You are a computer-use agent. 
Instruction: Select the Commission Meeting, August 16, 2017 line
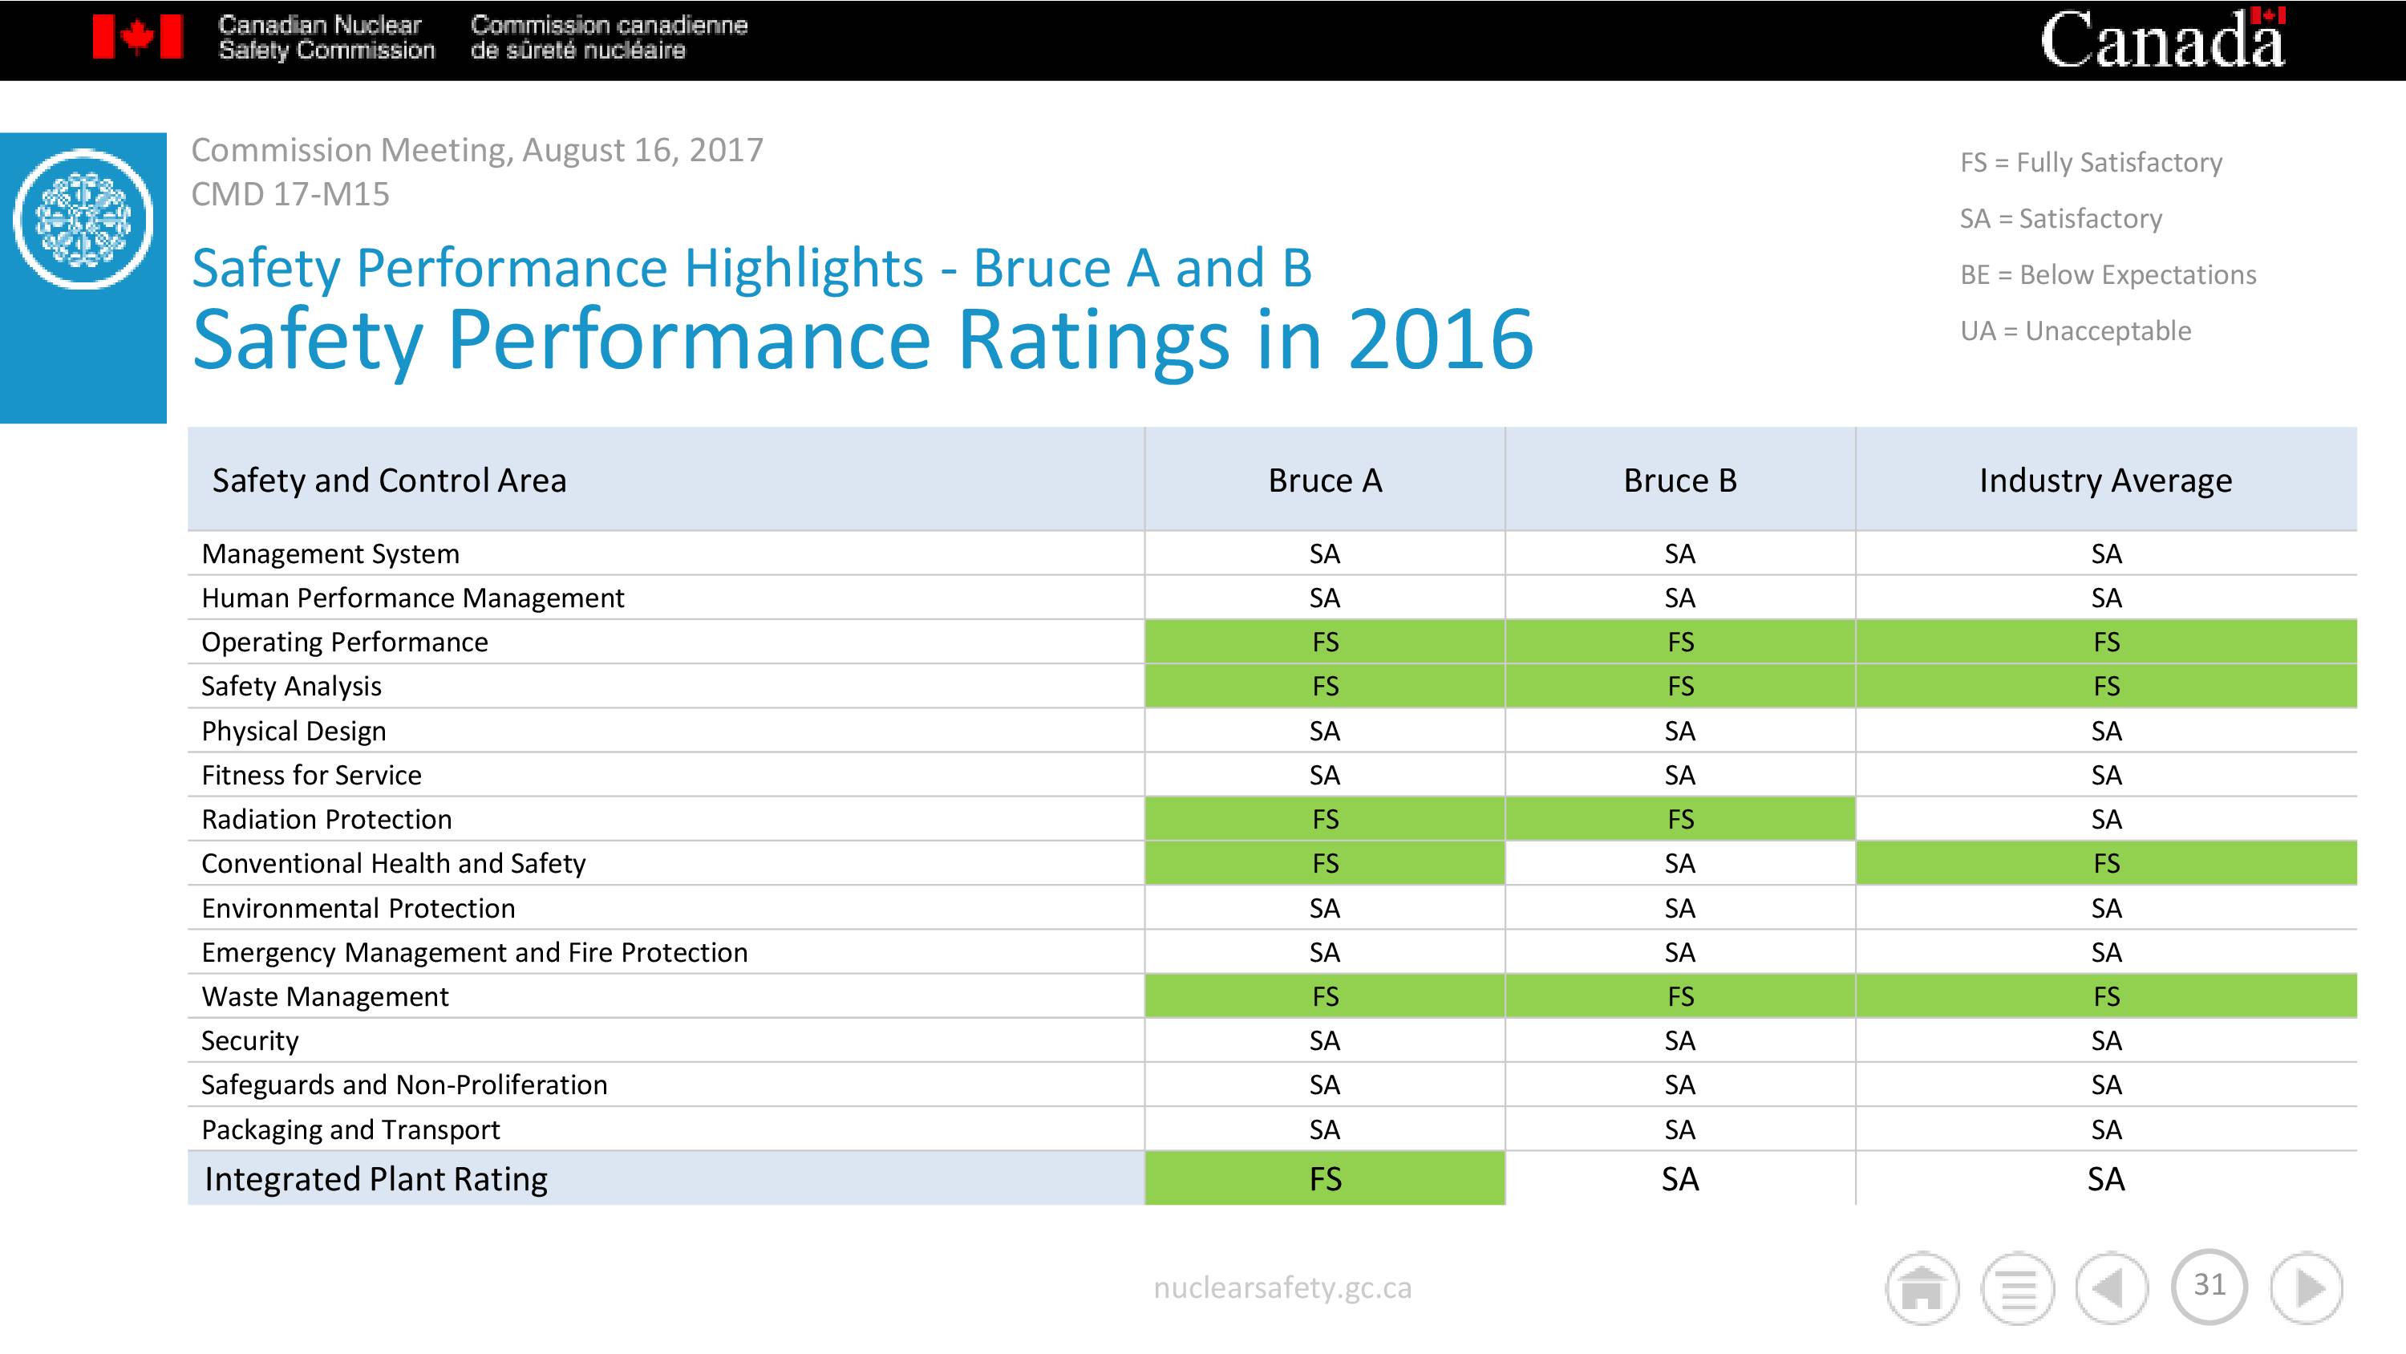click(x=477, y=149)
